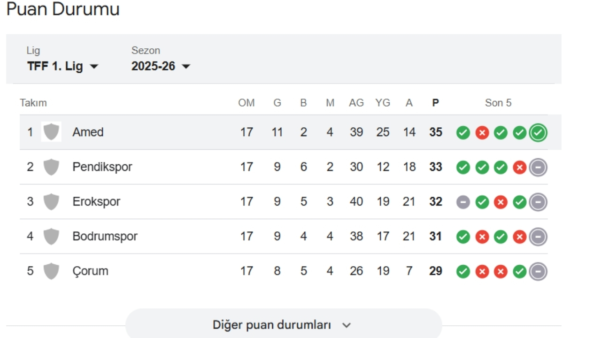Click Çorum's team crest icon
Image resolution: width=601 pixels, height=338 pixels.
pyautogui.click(x=51, y=271)
